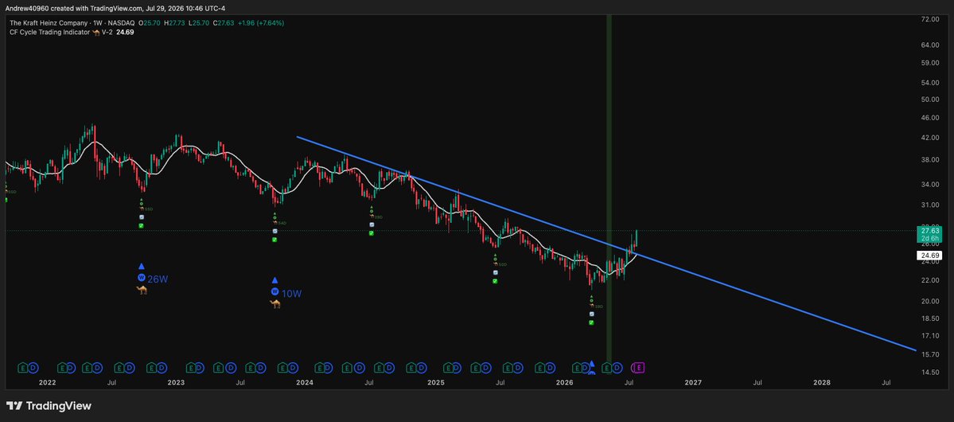Click the 14.50 price axis label

coord(929,372)
